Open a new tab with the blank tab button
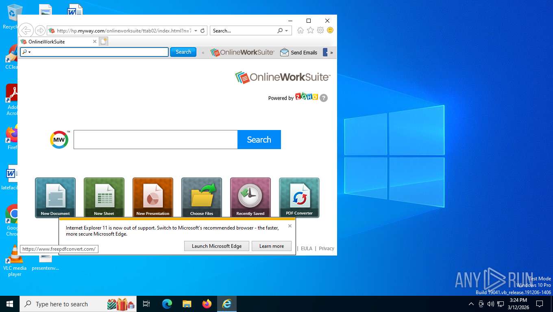This screenshot has width=553, height=312. pos(104,41)
